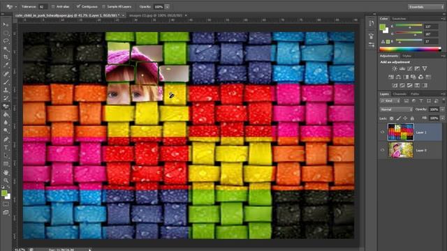Image resolution: width=447 pixels, height=251 pixels.
Task: Select the Hand tool
Action: coord(6,172)
